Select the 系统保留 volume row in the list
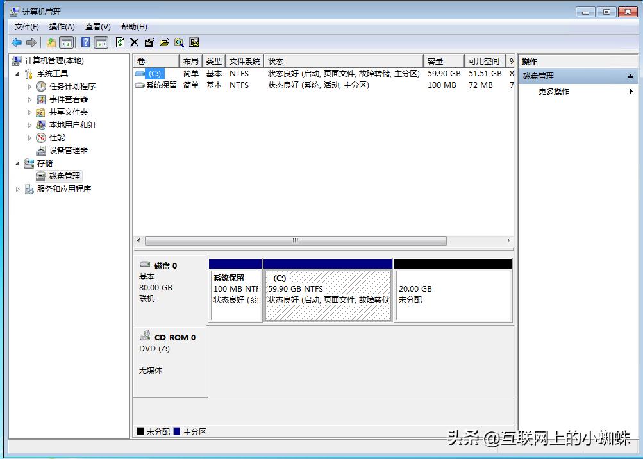 (324, 85)
